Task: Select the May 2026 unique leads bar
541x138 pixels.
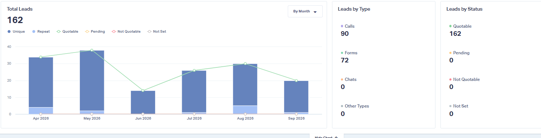Action: pos(92,81)
